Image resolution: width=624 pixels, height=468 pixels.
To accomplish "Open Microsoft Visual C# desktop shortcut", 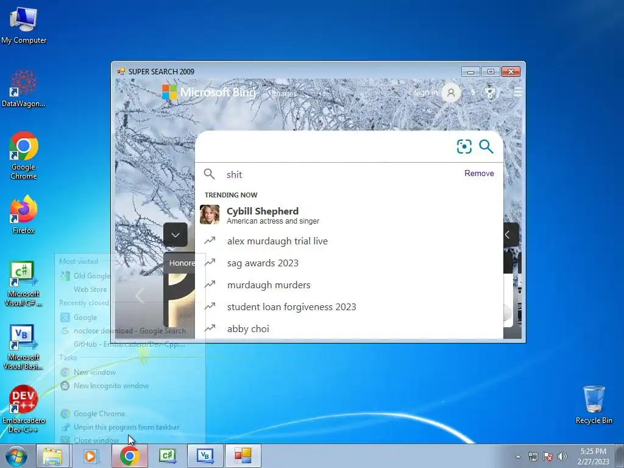I will click(24, 283).
